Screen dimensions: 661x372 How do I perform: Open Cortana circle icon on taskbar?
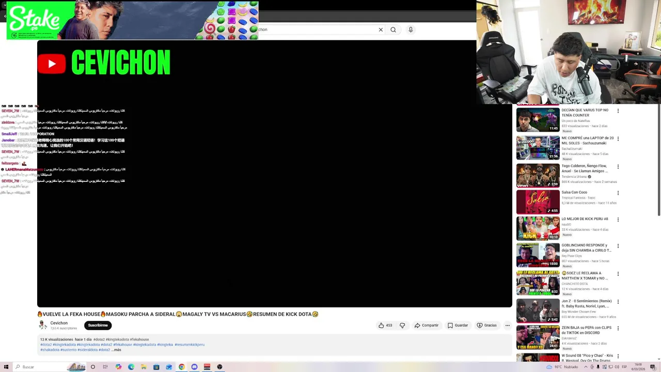click(x=93, y=367)
